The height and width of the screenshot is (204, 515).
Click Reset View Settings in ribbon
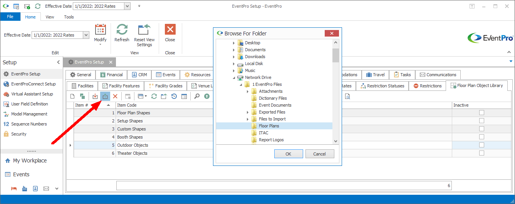(x=144, y=35)
